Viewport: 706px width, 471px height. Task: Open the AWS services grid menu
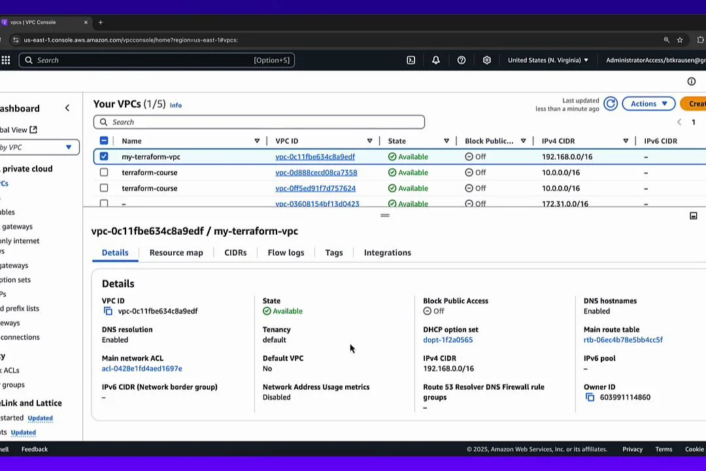[x=6, y=60]
